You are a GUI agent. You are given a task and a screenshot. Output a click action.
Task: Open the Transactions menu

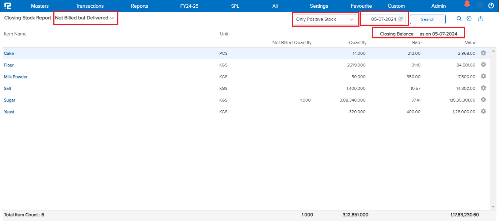point(89,6)
